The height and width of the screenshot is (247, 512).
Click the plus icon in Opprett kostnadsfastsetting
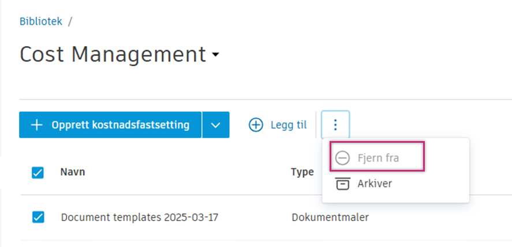point(37,125)
